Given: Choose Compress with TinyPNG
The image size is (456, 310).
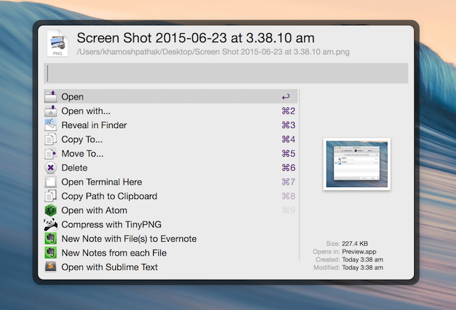Looking at the screenshot, I should (103, 224).
